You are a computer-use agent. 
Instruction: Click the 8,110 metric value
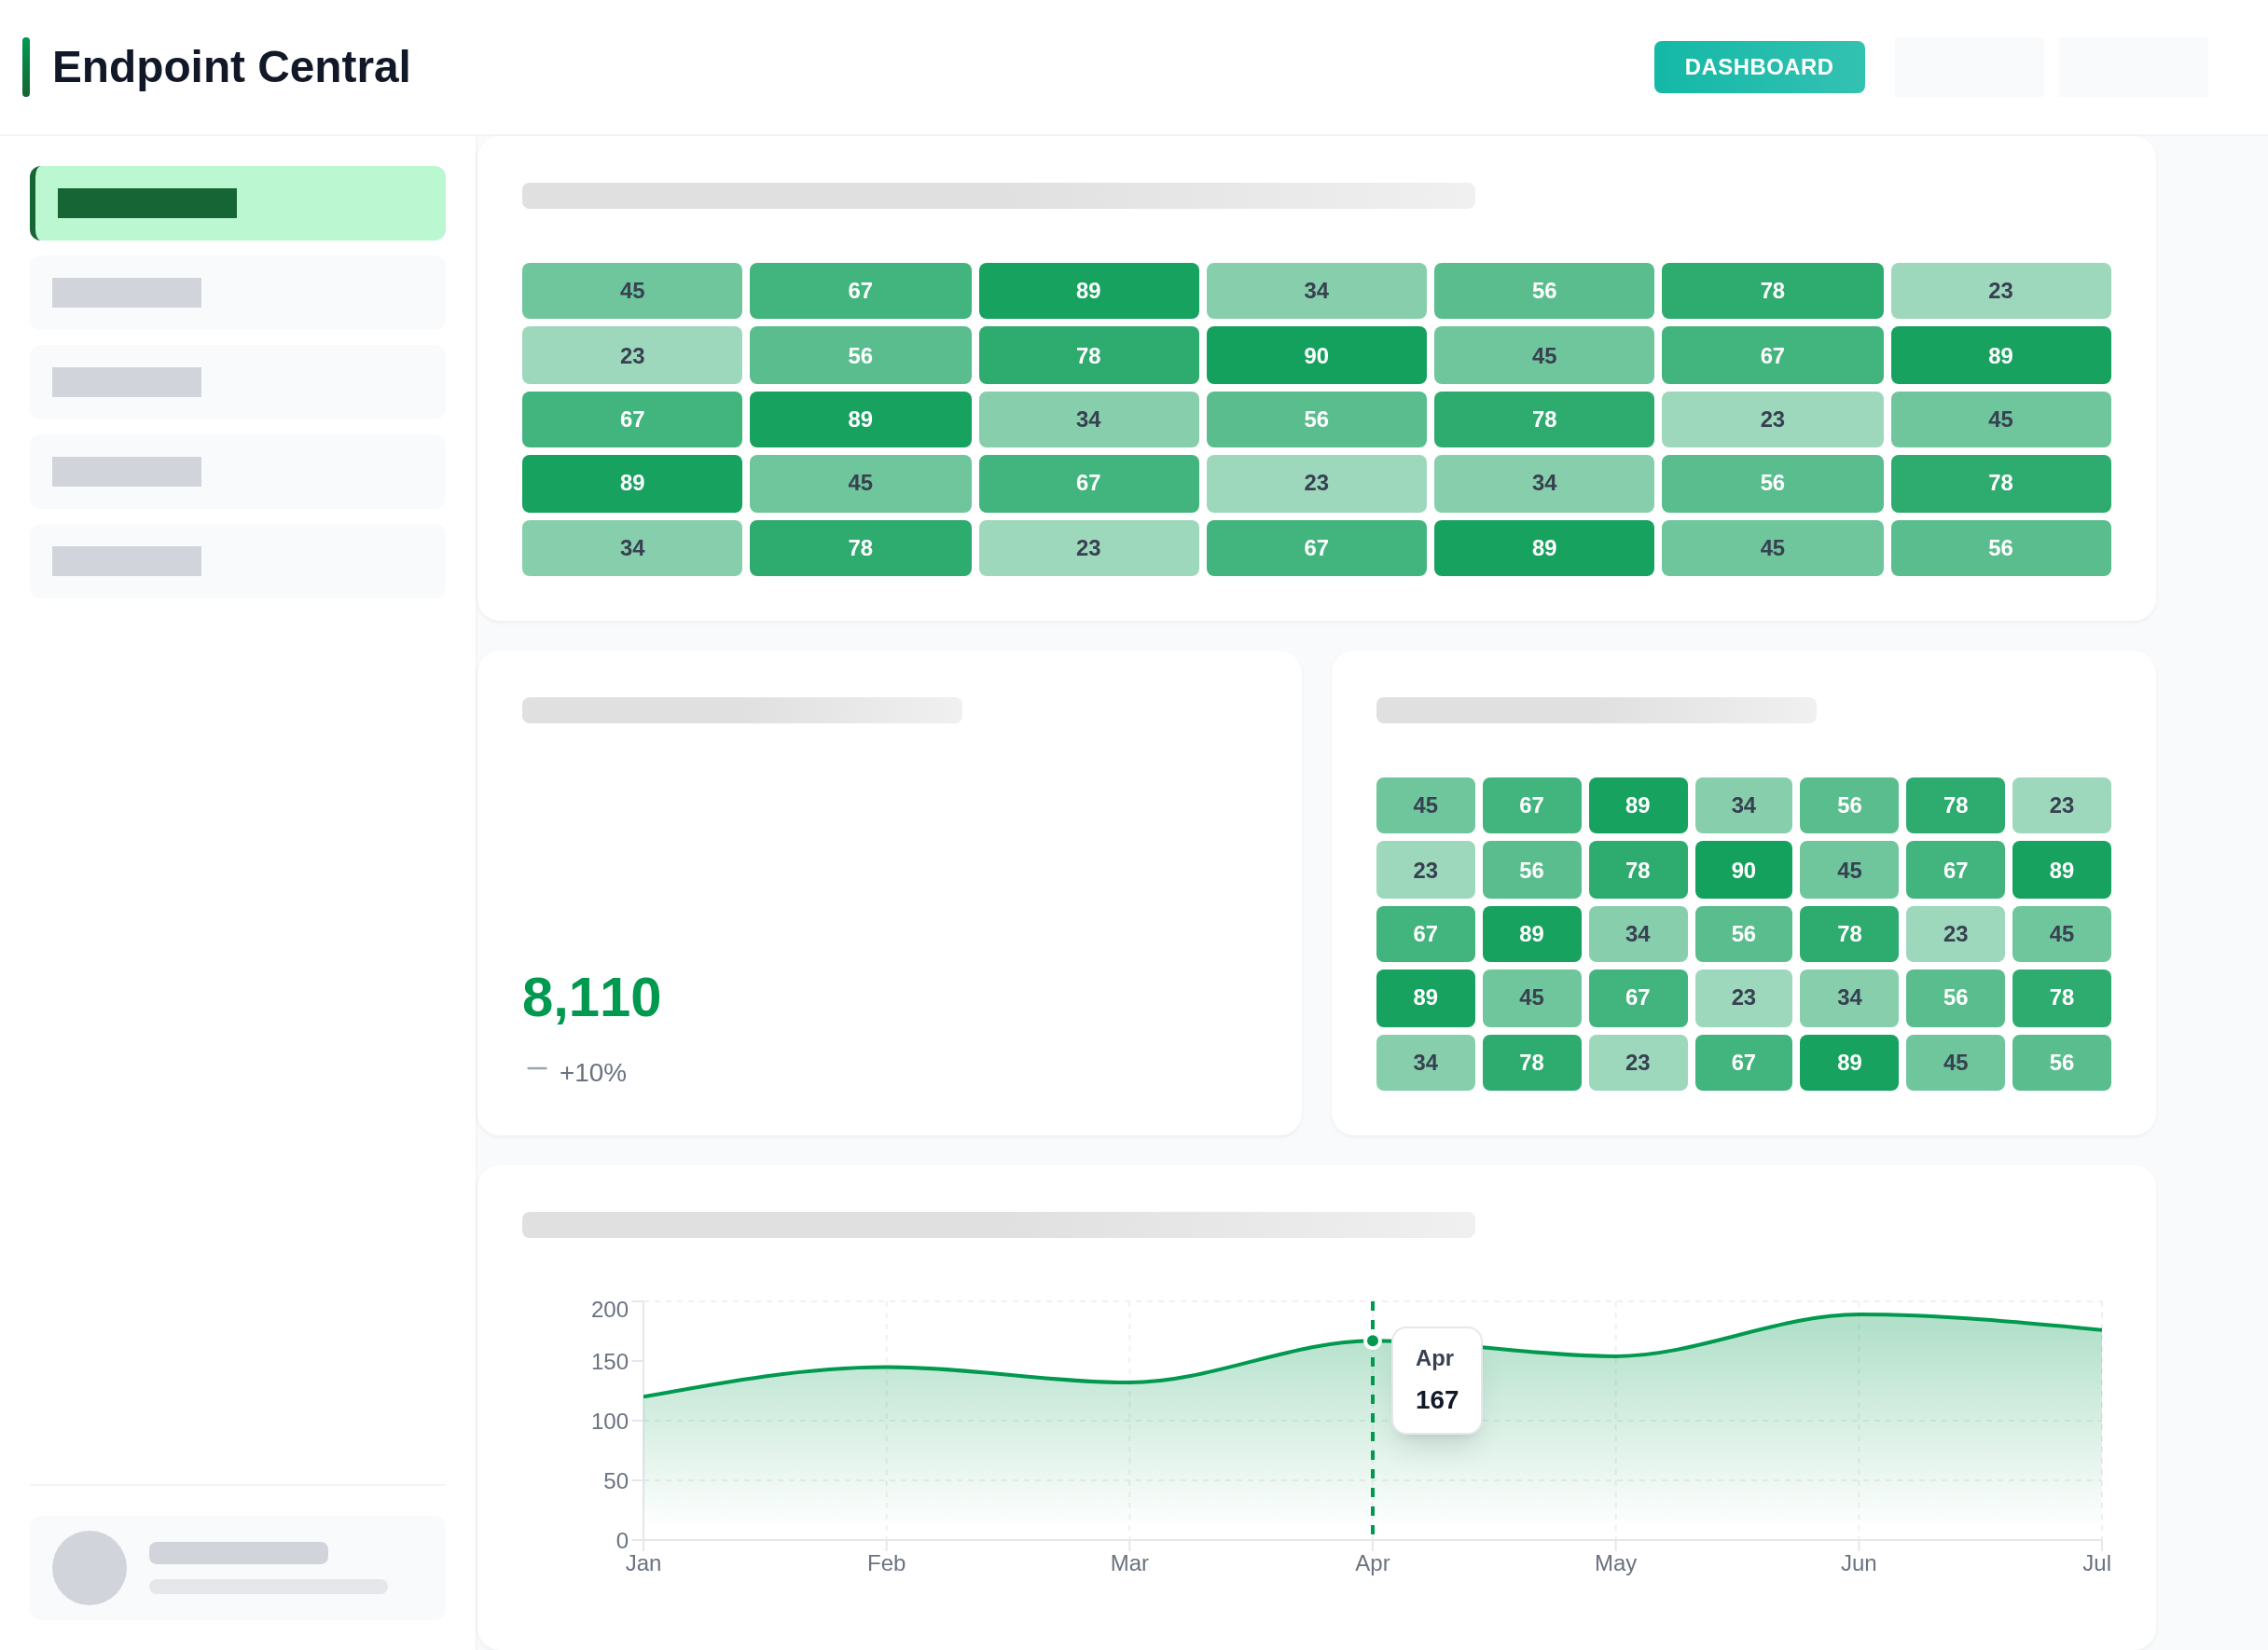point(591,997)
